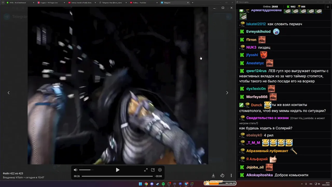Open Steam from the taskbar
The height and width of the screenshot is (187, 332).
(x=157, y=184)
